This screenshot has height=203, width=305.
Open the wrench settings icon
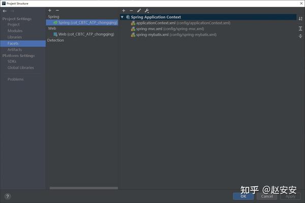(147, 11)
